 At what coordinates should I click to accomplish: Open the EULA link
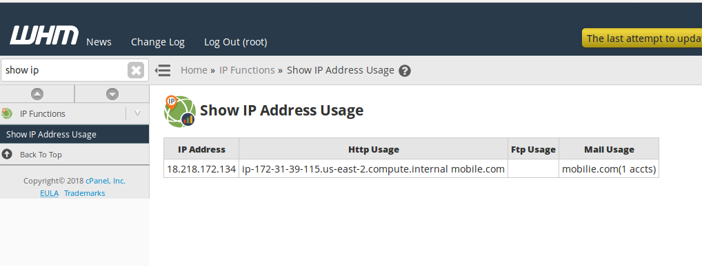tap(49, 193)
